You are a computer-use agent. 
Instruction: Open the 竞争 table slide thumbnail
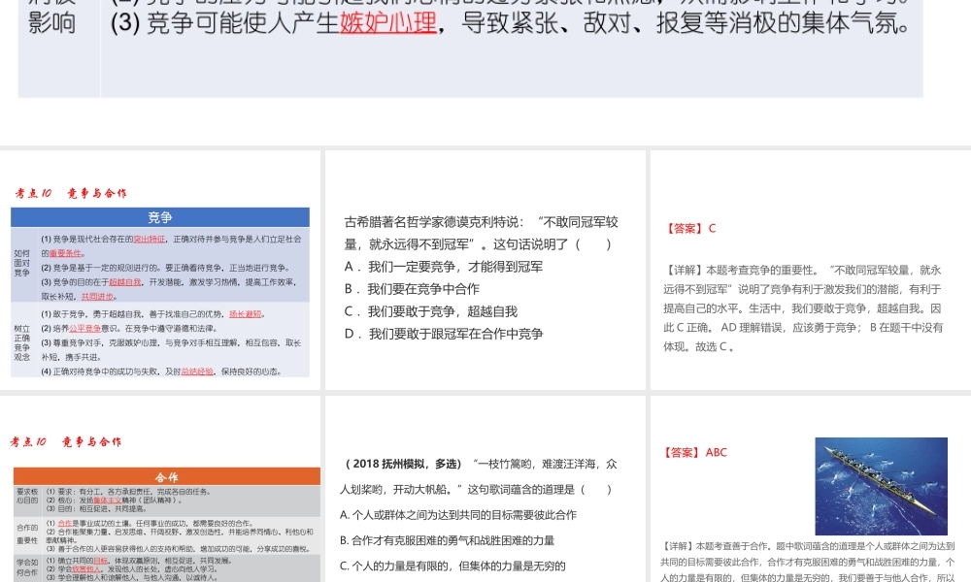(160, 271)
